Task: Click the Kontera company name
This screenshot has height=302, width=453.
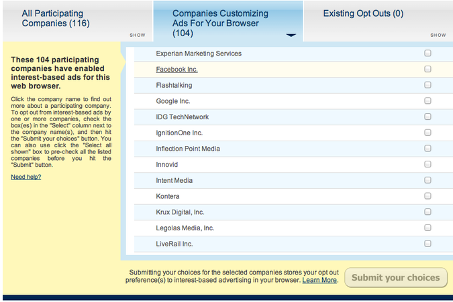Action: click(168, 196)
